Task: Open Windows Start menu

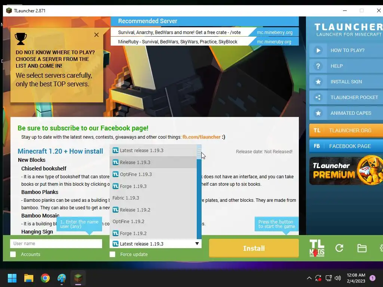Action: [12, 278]
